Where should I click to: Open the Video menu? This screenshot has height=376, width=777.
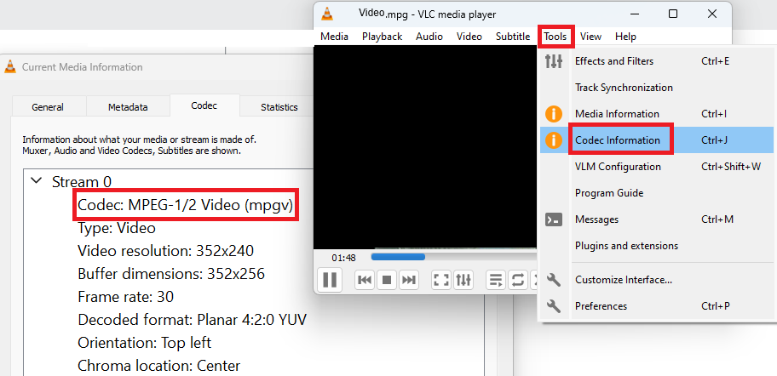[469, 37]
